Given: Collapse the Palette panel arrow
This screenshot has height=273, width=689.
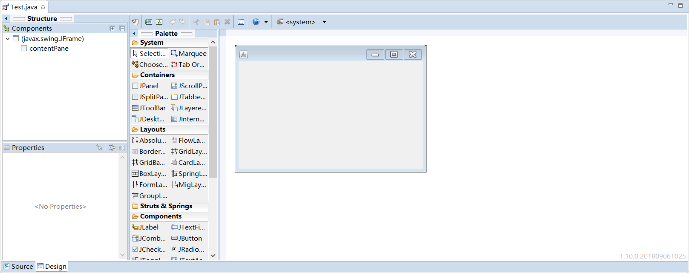Looking at the screenshot, I should coord(134,33).
